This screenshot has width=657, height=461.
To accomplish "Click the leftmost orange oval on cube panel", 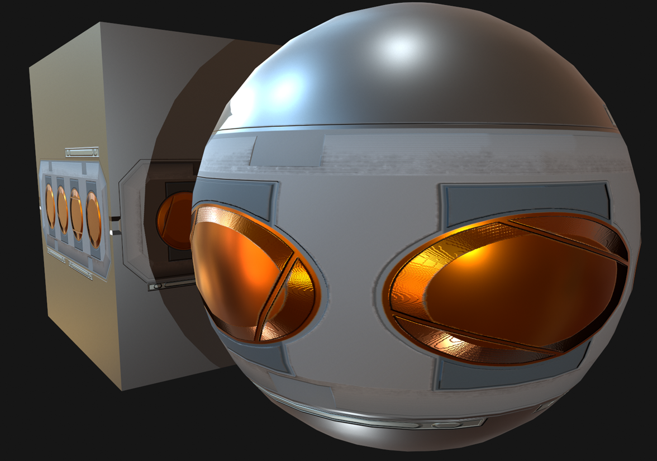I will click(50, 205).
